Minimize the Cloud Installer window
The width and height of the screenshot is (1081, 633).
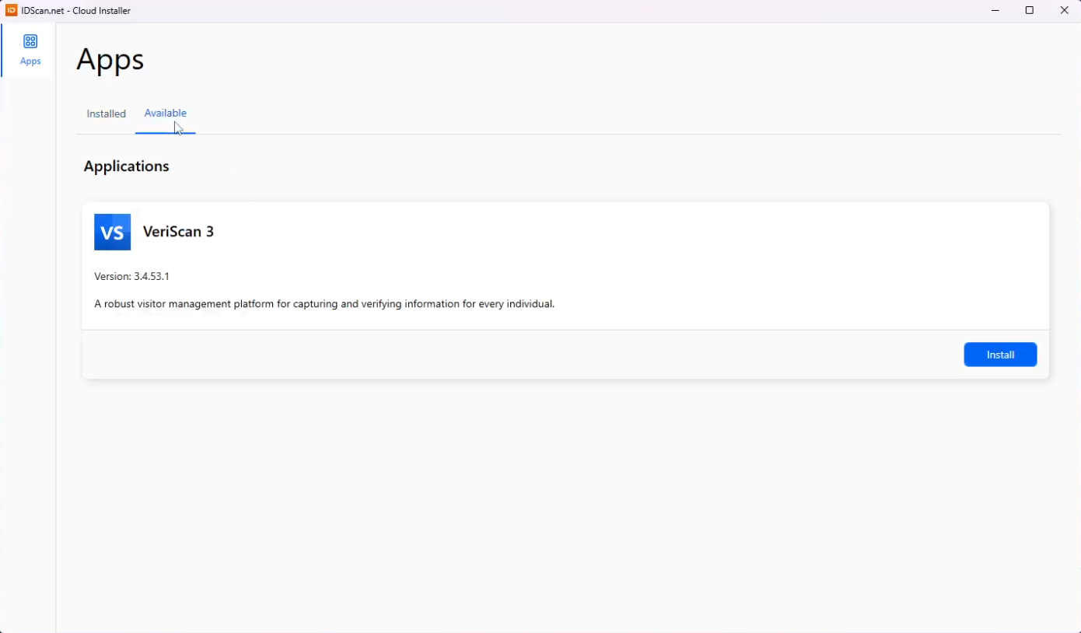pyautogui.click(x=995, y=11)
